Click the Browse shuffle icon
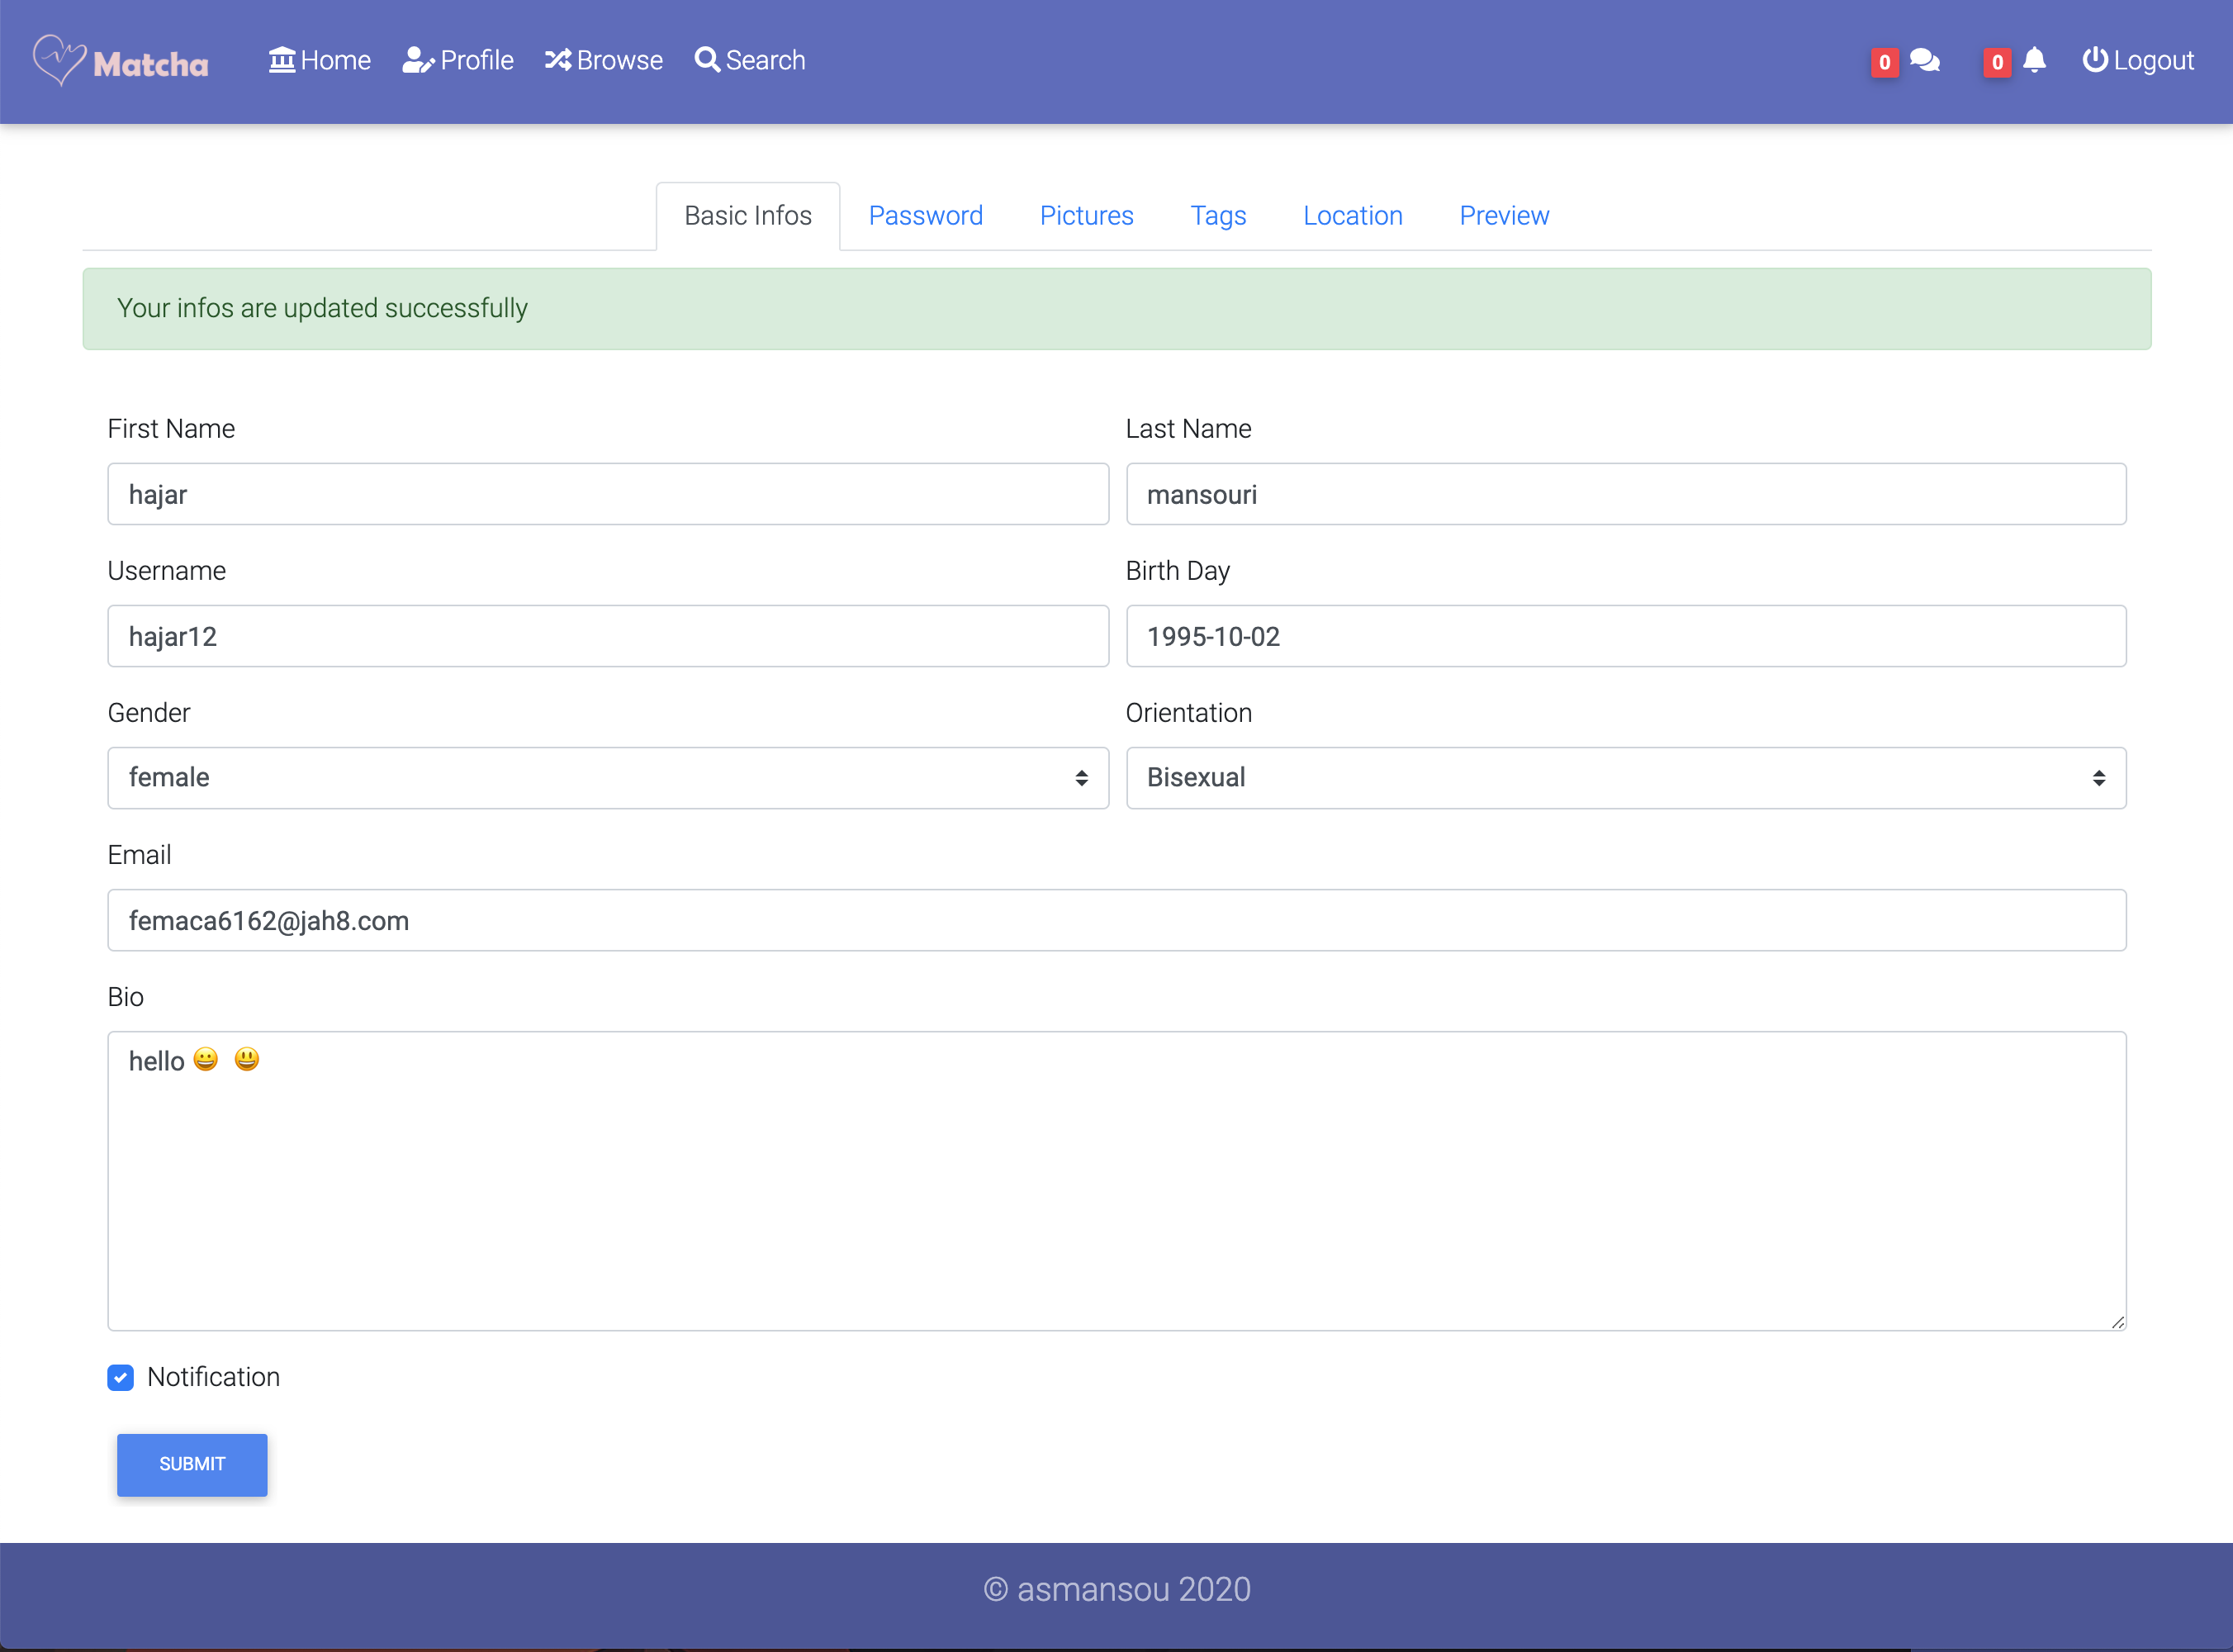Image resolution: width=2233 pixels, height=1652 pixels. [x=557, y=60]
